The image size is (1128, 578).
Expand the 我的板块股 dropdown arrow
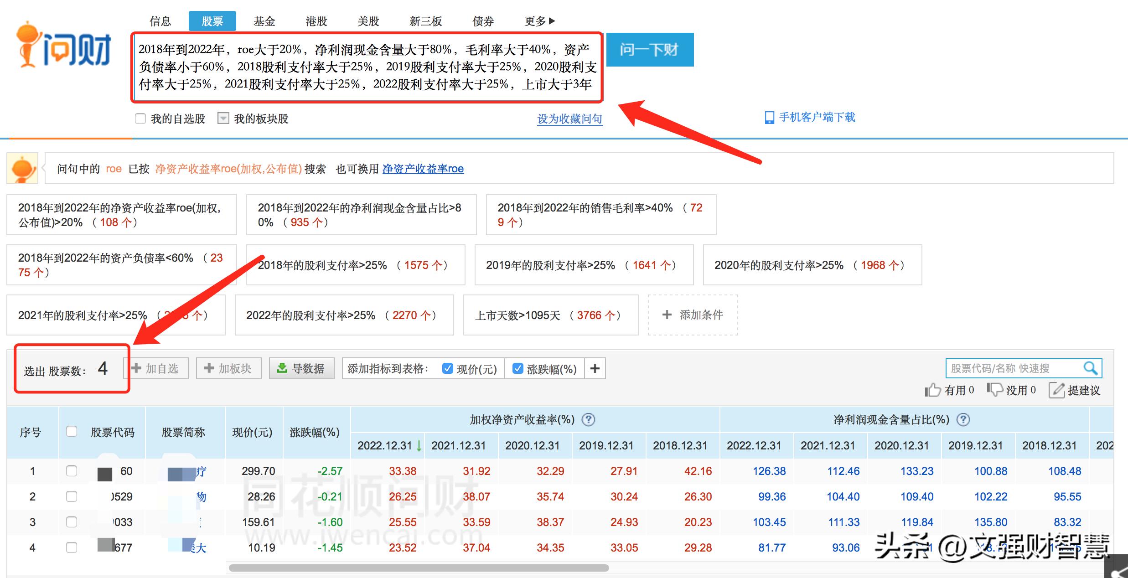pos(223,118)
